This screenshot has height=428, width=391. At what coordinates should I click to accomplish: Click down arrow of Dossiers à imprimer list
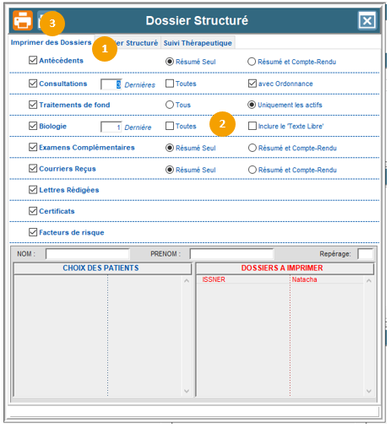(369, 391)
